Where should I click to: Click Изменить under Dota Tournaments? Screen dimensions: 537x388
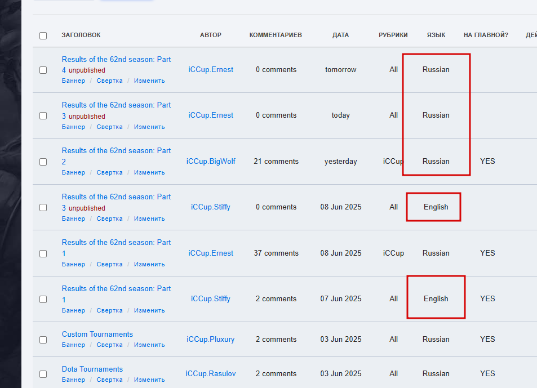149,380
